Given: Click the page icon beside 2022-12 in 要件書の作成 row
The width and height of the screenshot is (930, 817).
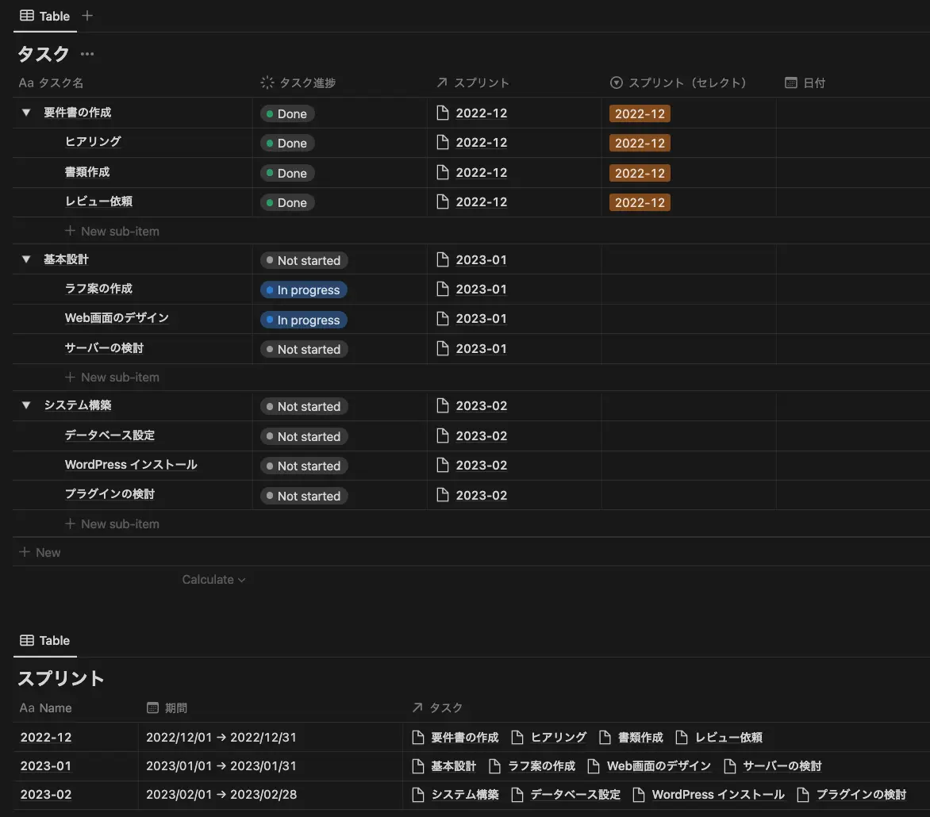Looking at the screenshot, I should (444, 113).
